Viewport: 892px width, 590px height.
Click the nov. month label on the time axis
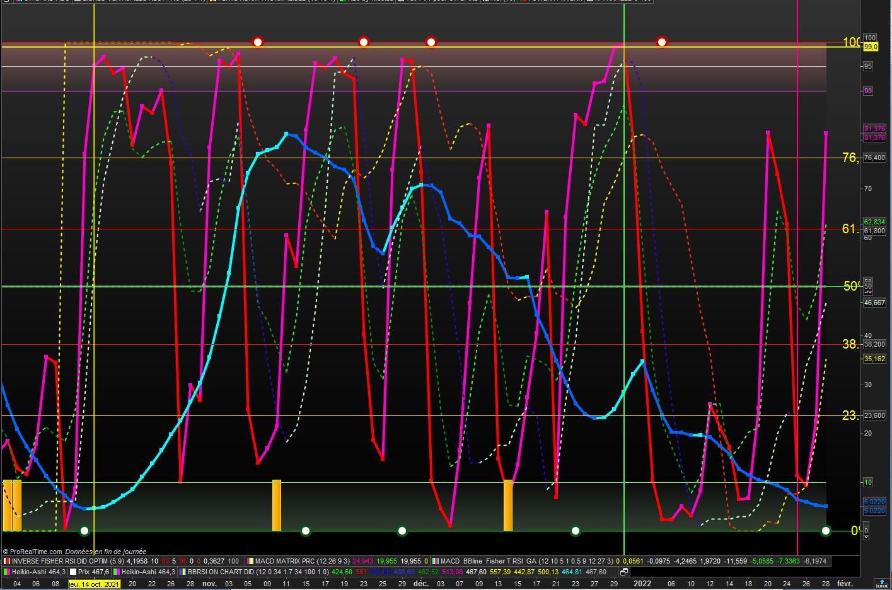[x=209, y=584]
